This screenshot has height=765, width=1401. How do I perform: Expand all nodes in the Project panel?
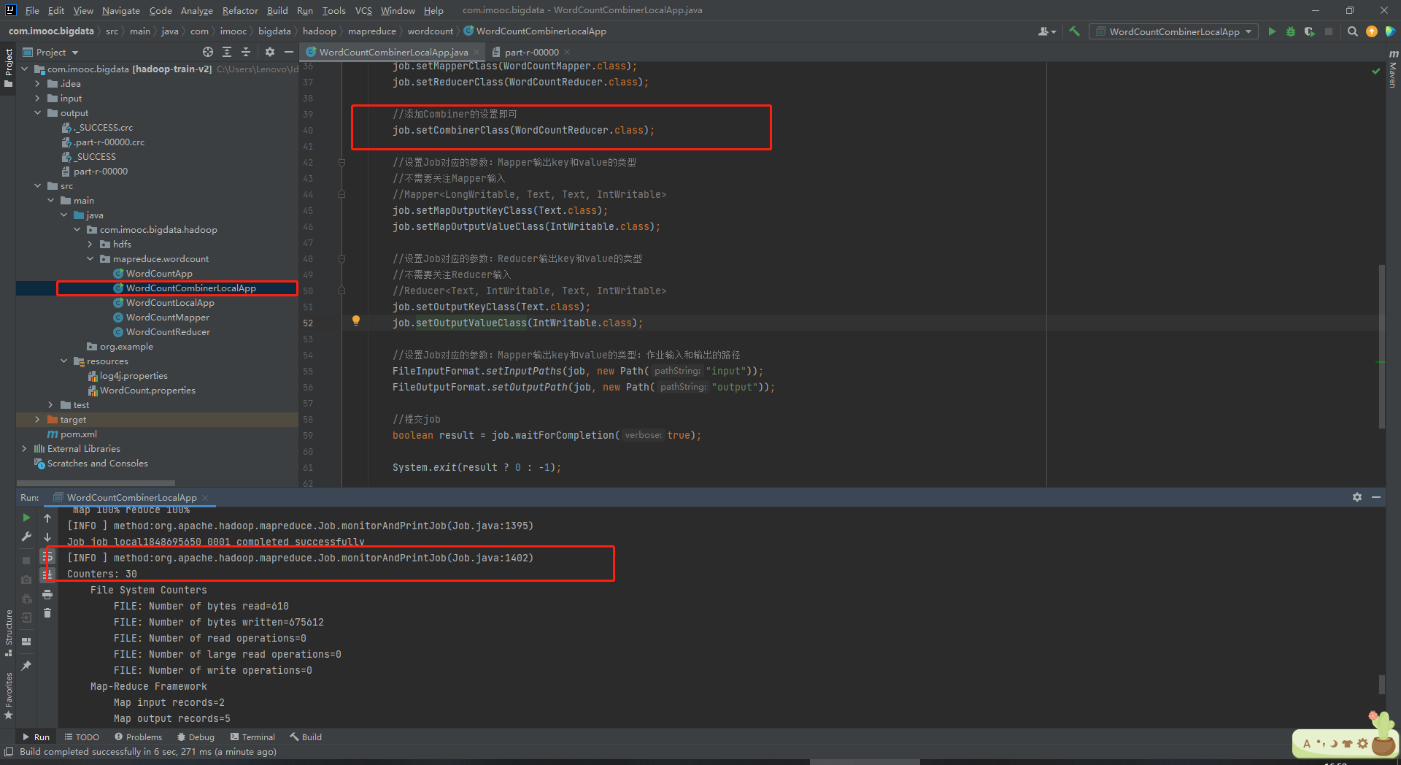click(x=227, y=52)
